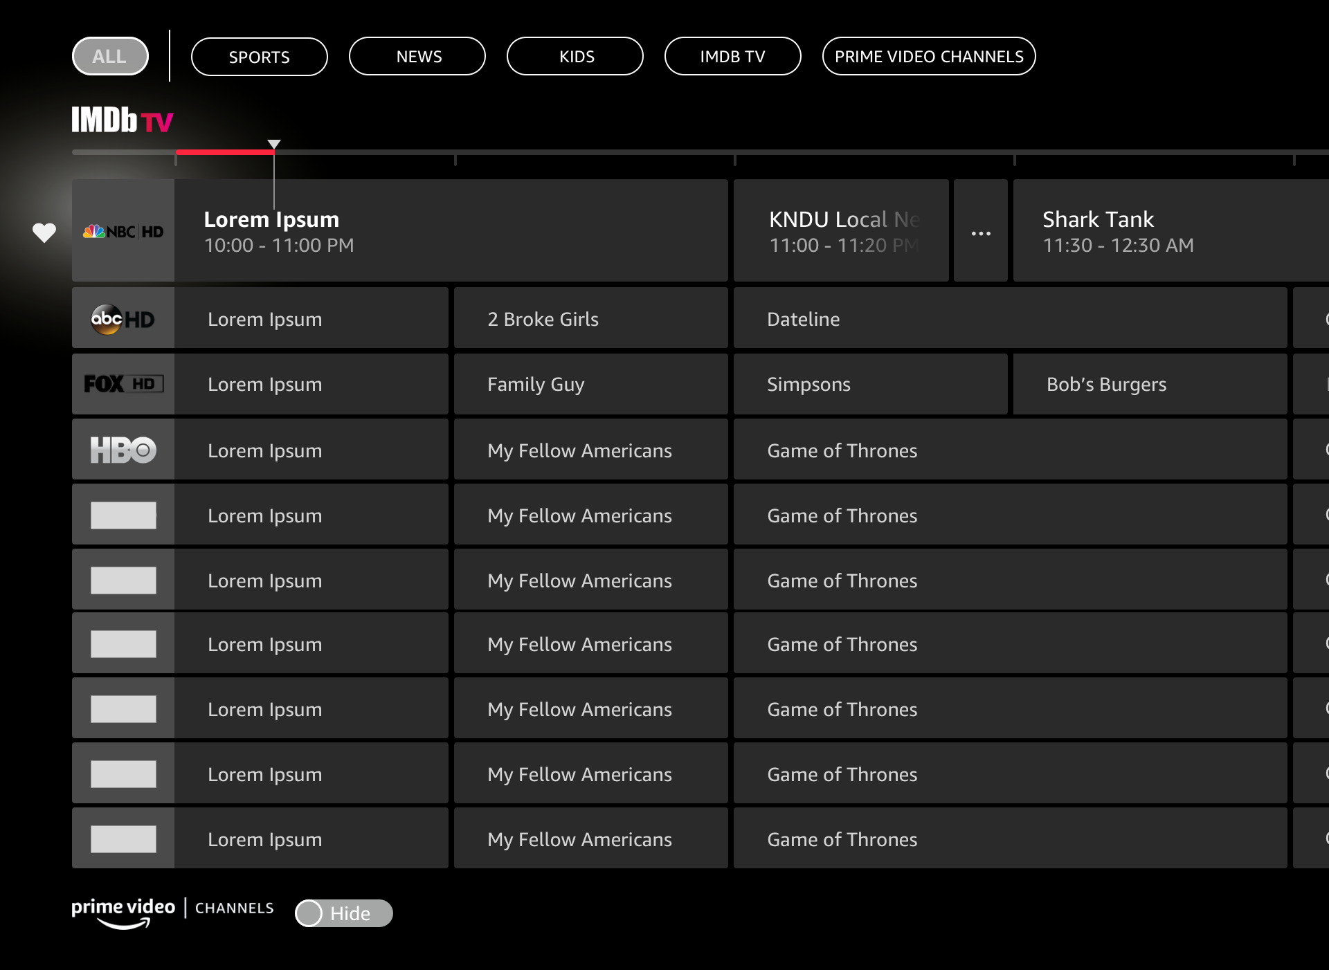Viewport: 1329px width, 970px height.
Task: Switch to the SPORTS filter
Action: [260, 57]
